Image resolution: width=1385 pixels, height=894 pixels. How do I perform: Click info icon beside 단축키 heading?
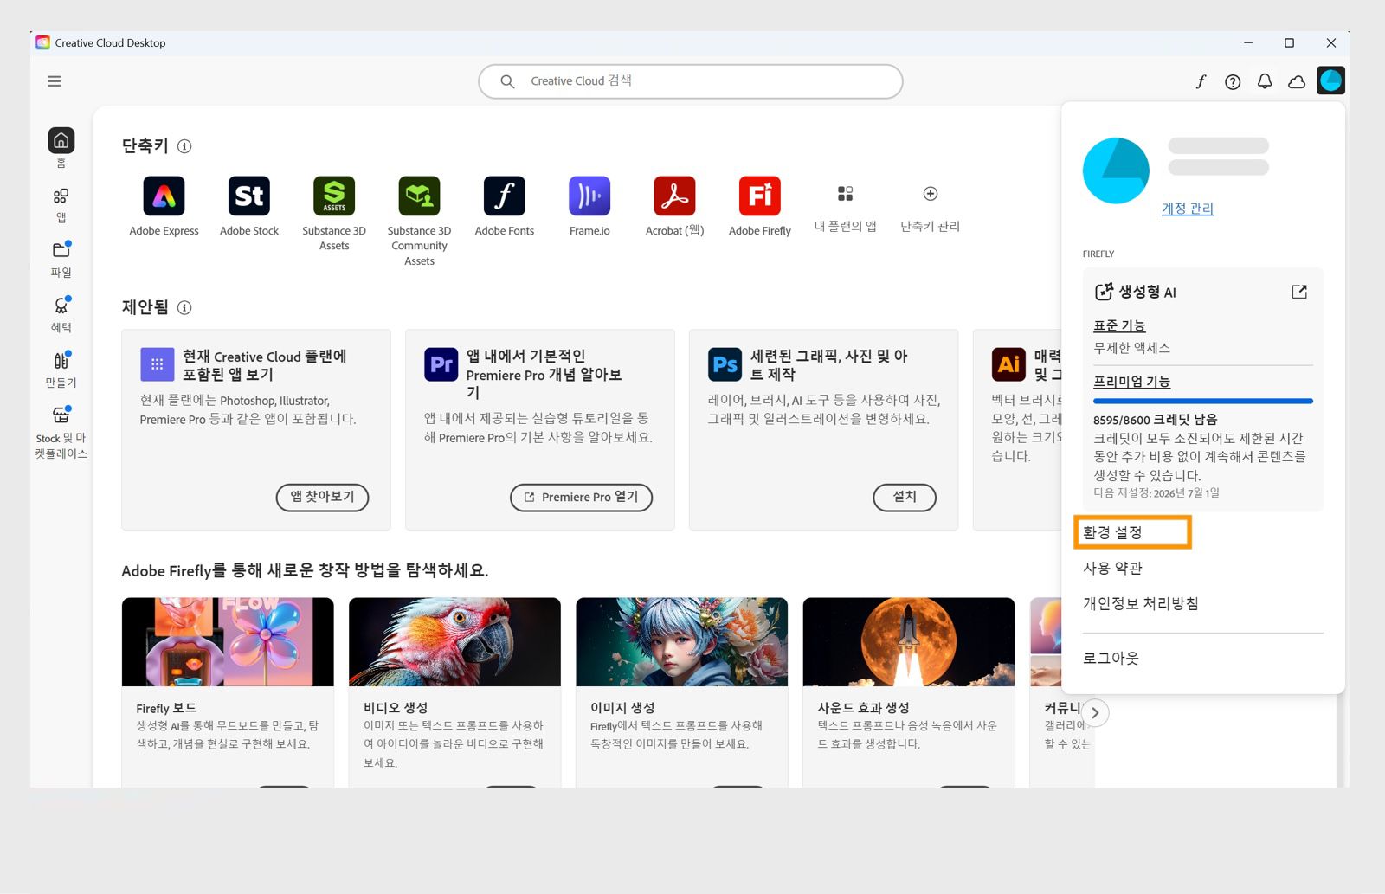184,146
